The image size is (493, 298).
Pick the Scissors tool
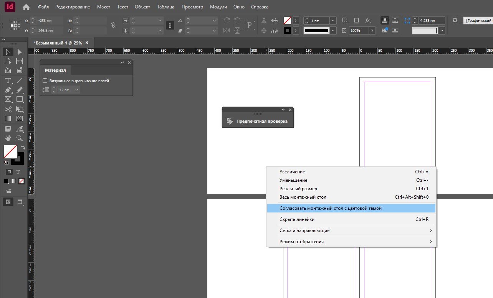[8, 109]
